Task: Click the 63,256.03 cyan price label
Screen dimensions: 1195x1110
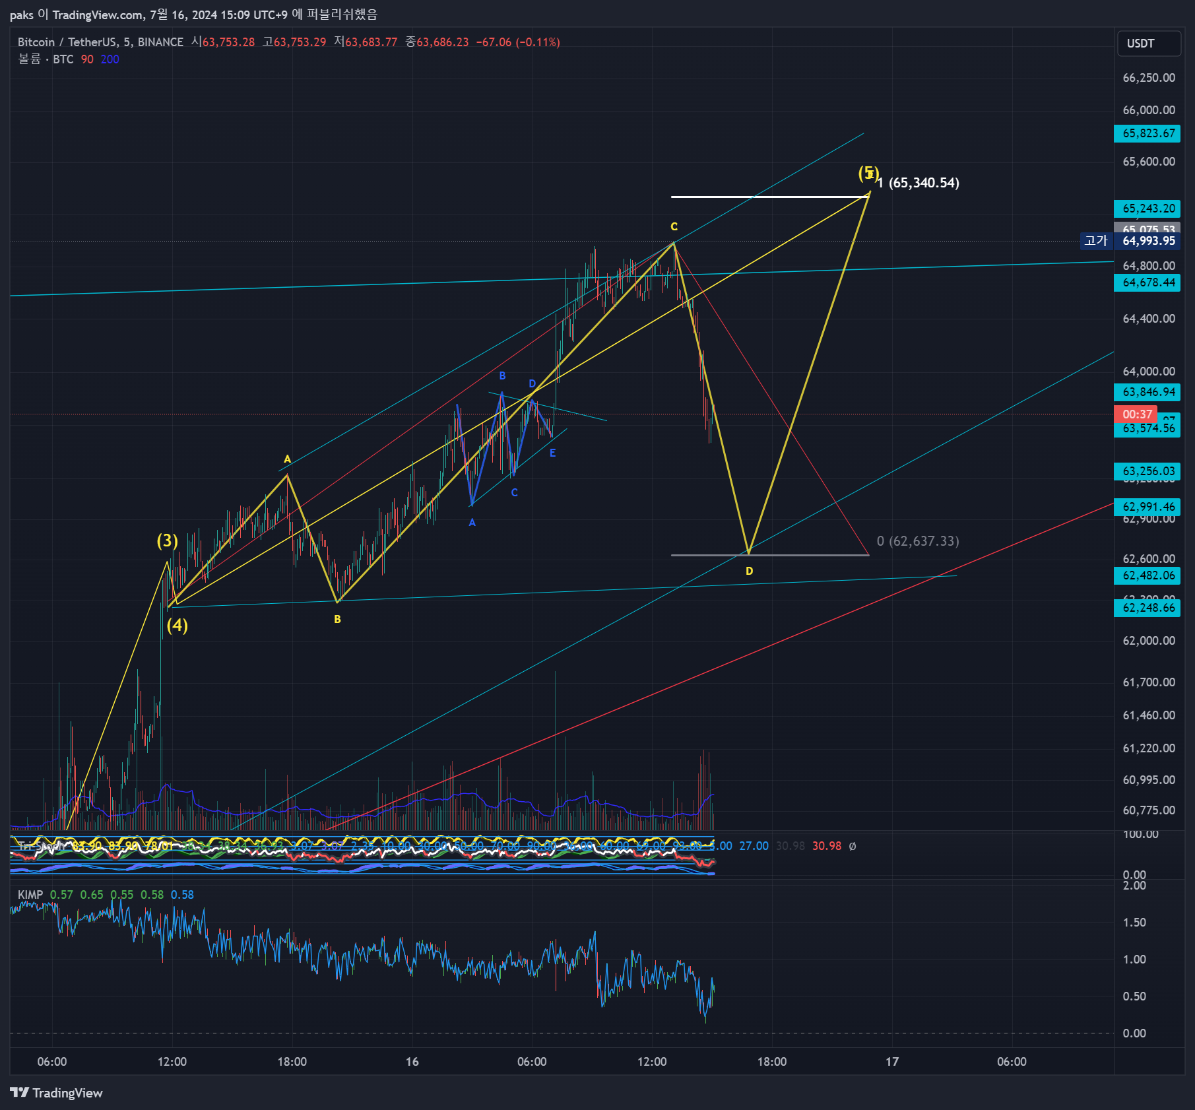Action: pyautogui.click(x=1148, y=471)
